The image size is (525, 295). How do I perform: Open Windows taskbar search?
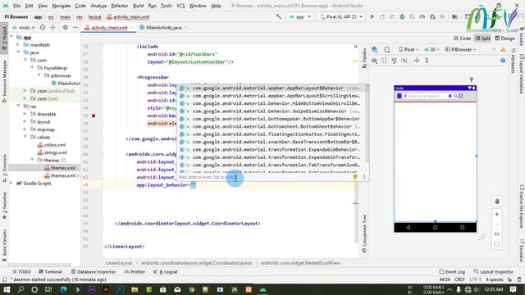point(21,289)
